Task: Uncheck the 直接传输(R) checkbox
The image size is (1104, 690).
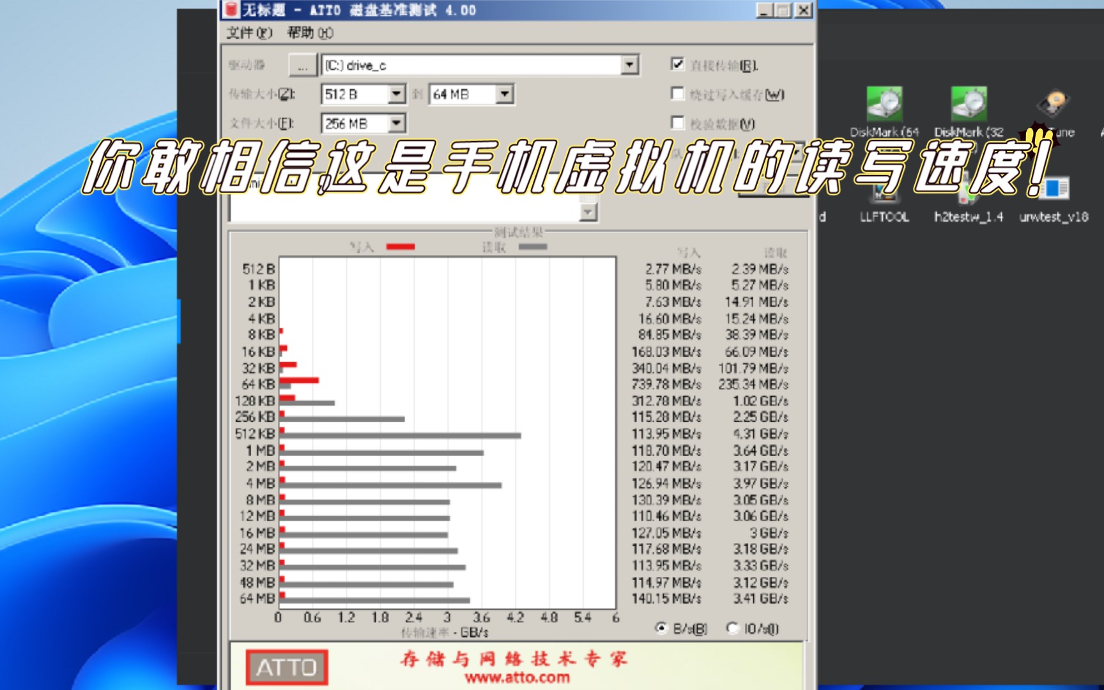Action: click(678, 63)
